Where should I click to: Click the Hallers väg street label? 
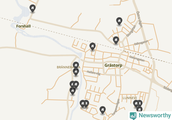(93, 73)
